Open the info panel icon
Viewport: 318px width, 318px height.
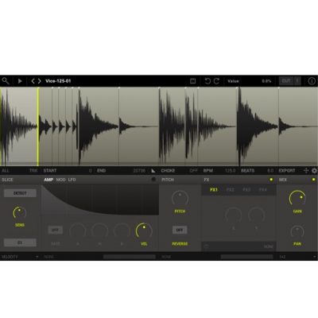click(312, 81)
